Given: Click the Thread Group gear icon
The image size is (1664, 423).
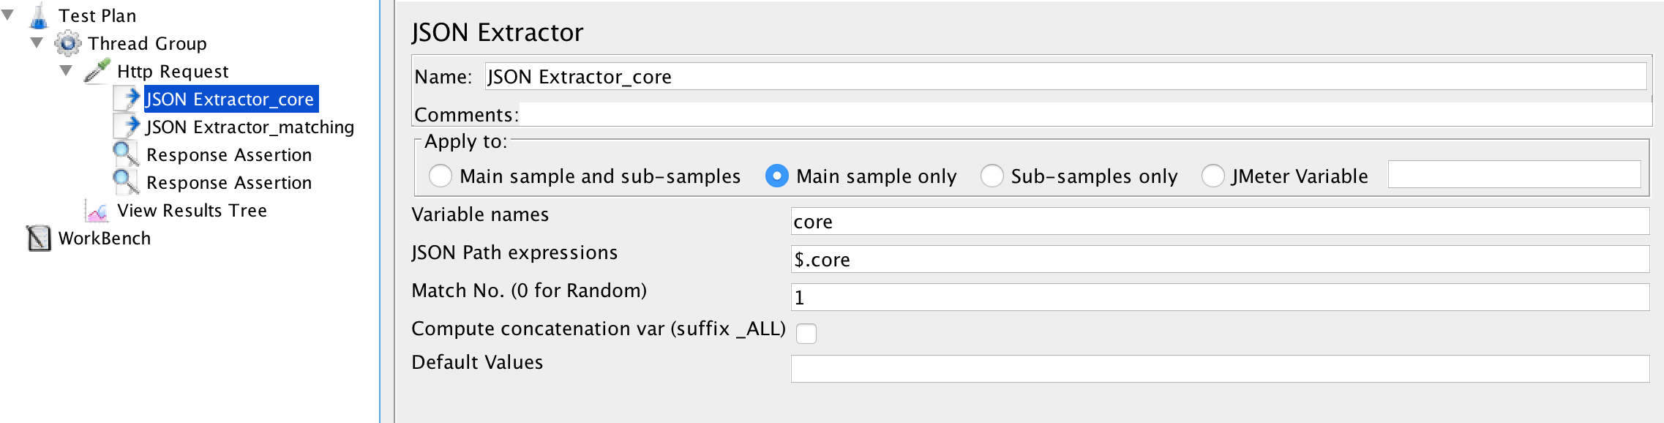Looking at the screenshot, I should 68,44.
